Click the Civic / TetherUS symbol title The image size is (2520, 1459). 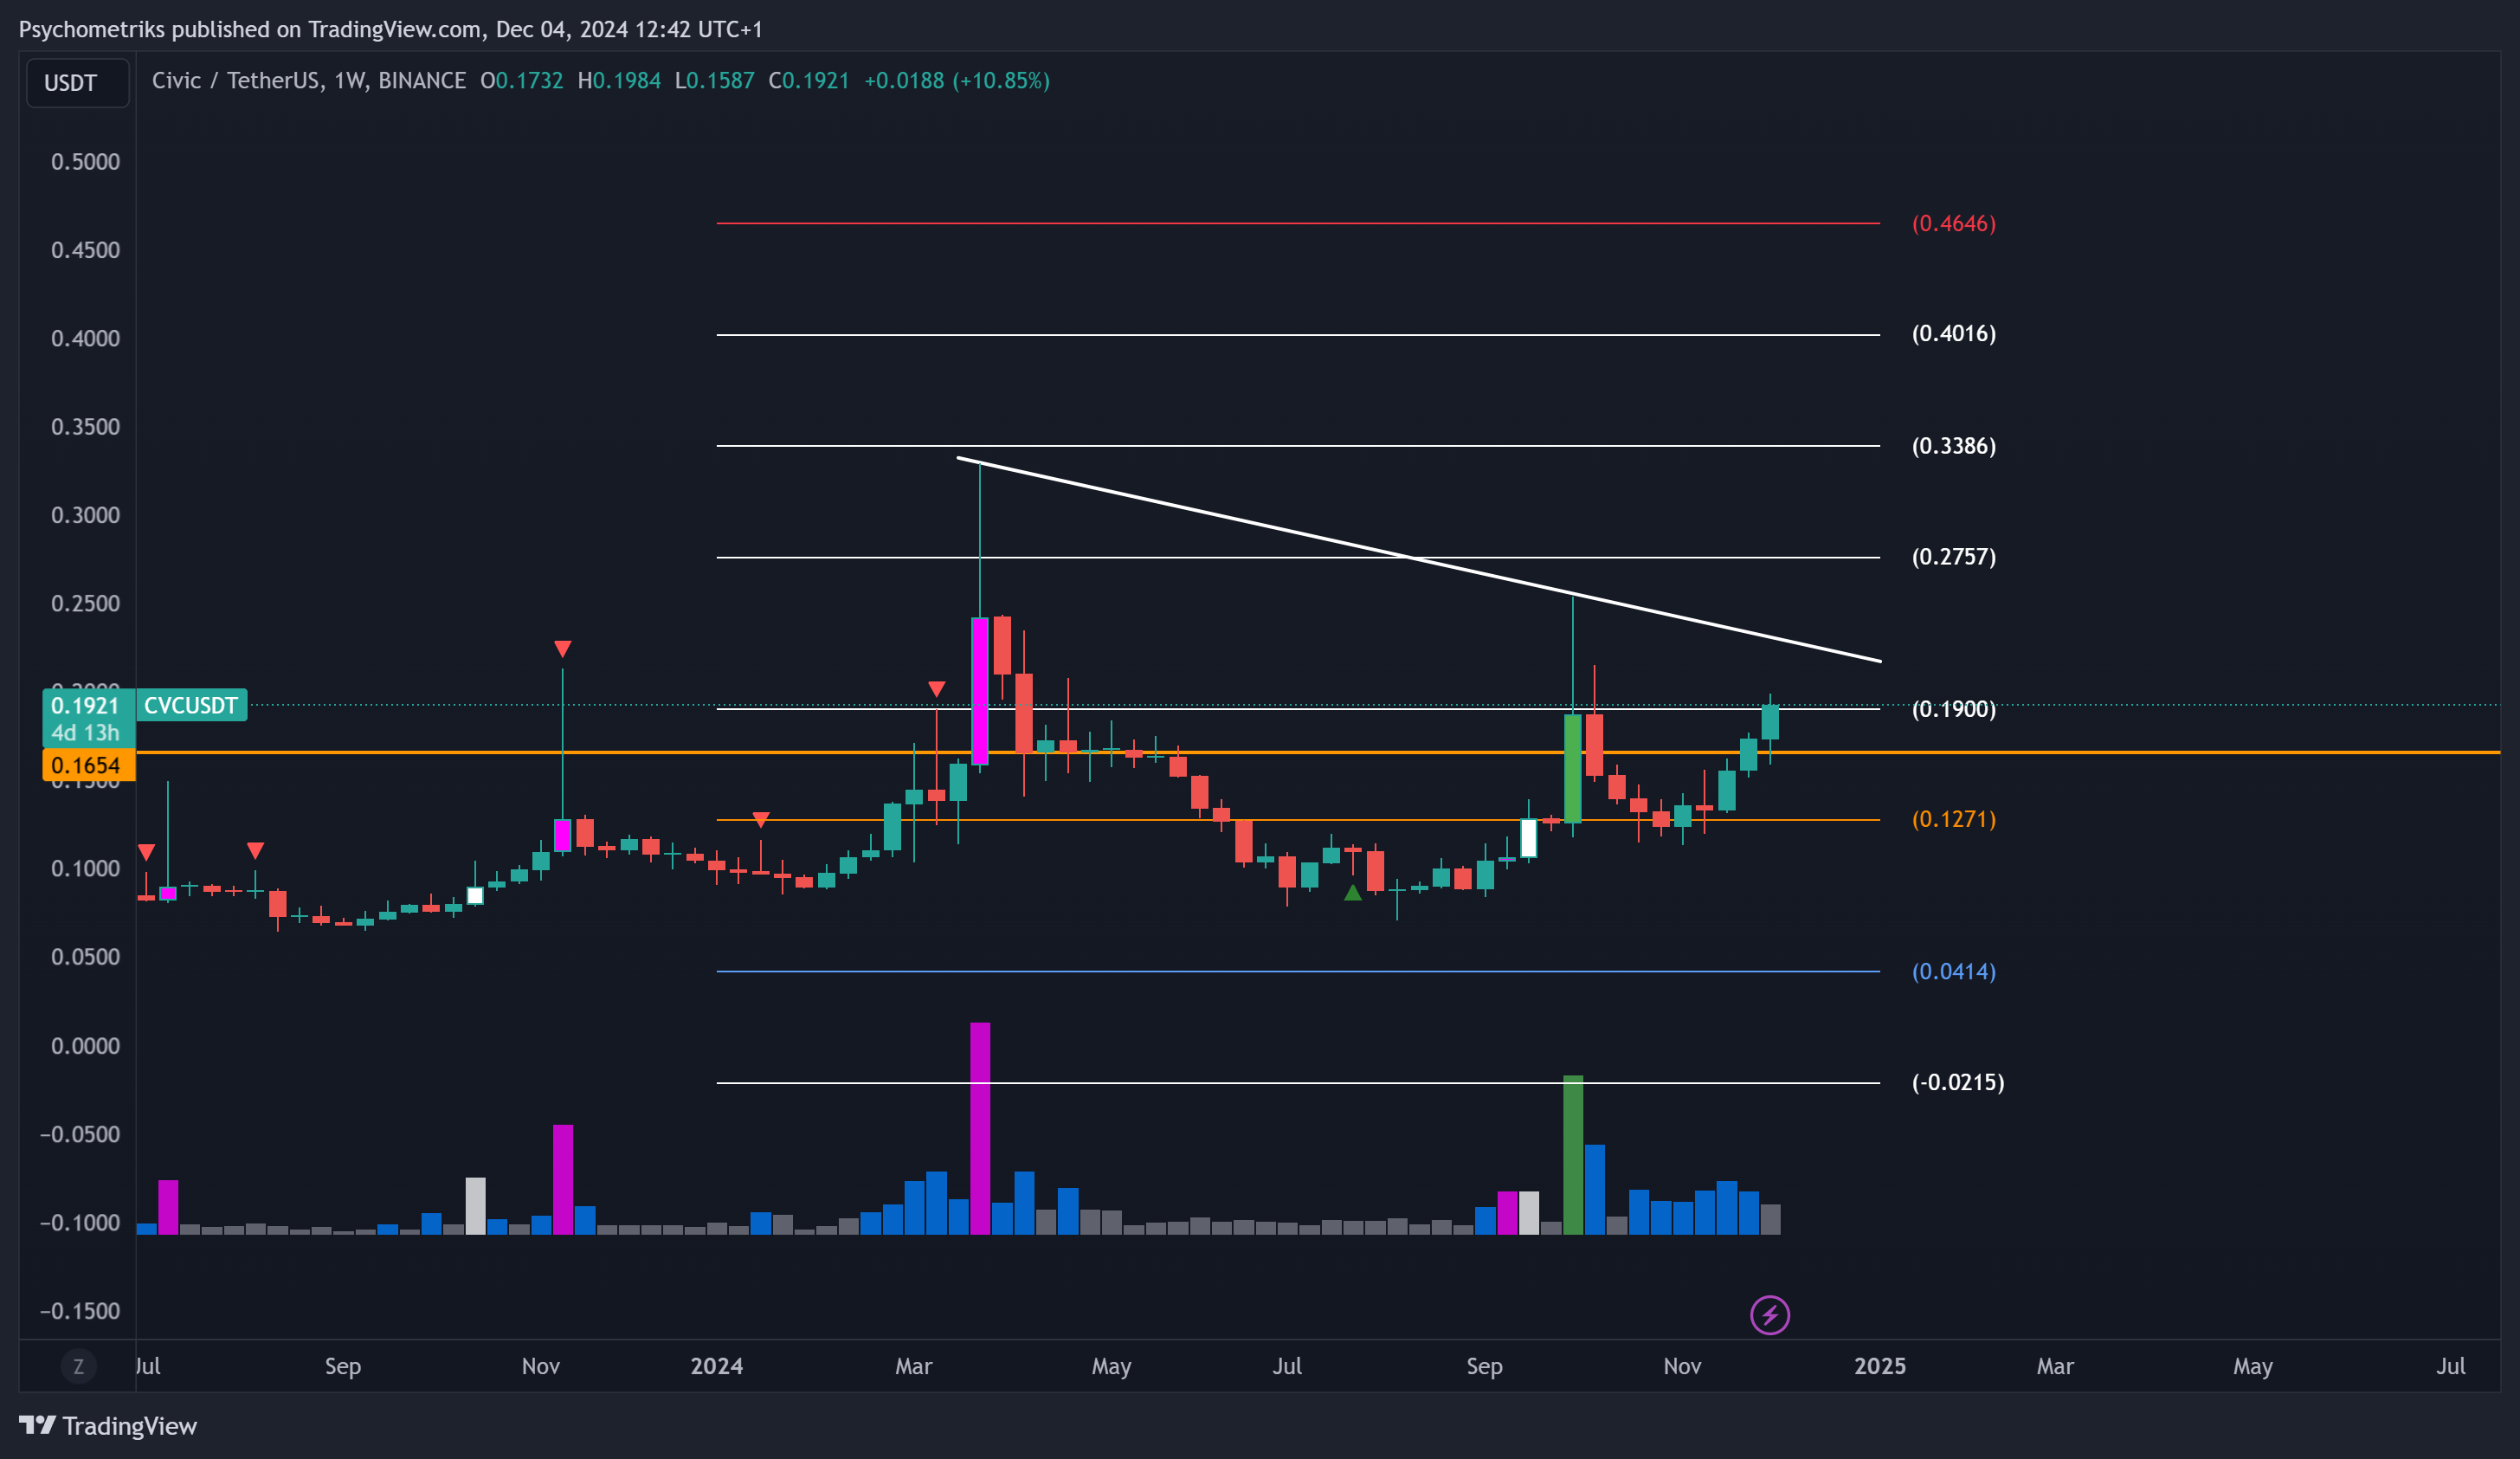click(237, 80)
